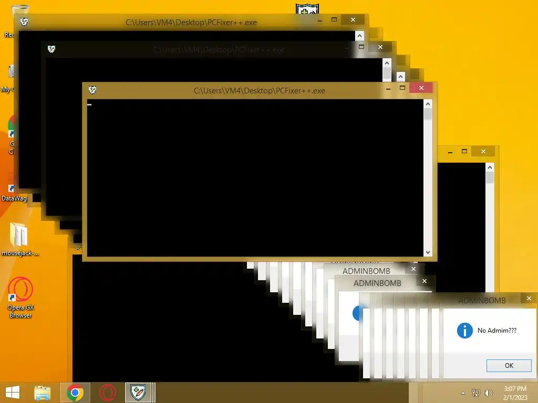Screen dimensions: 538x403
Task: Click the blue info icon beside No Admim???
Action: tap(464, 331)
